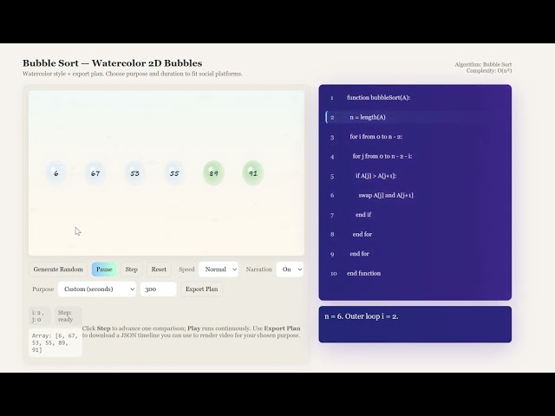Select the bubble labeled 55
The height and width of the screenshot is (416, 555).
click(x=174, y=173)
